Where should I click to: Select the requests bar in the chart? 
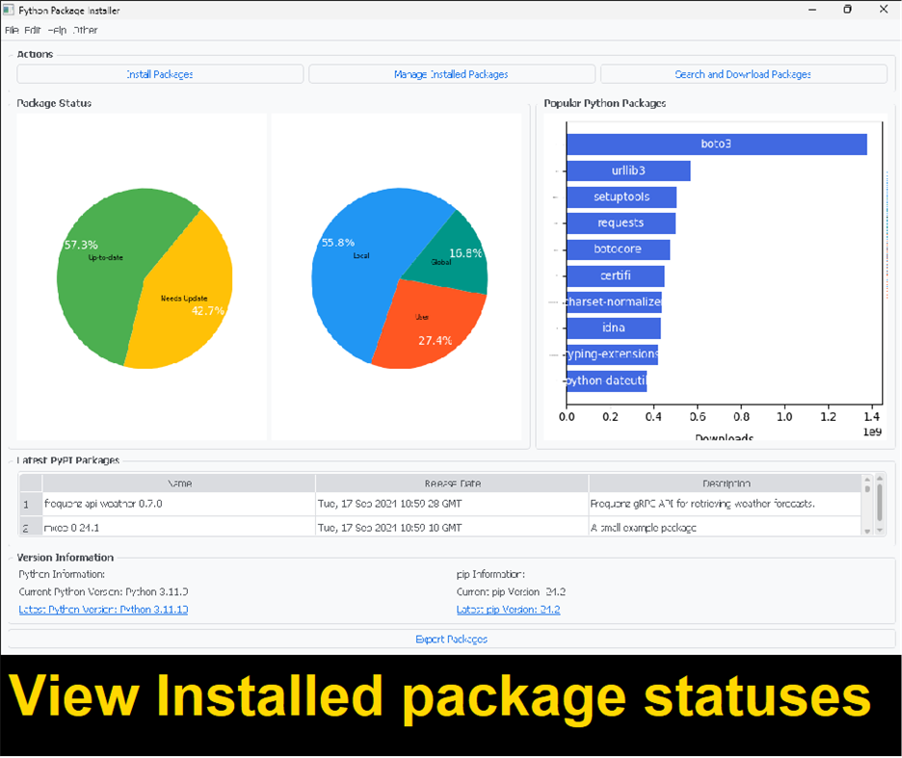click(x=621, y=222)
